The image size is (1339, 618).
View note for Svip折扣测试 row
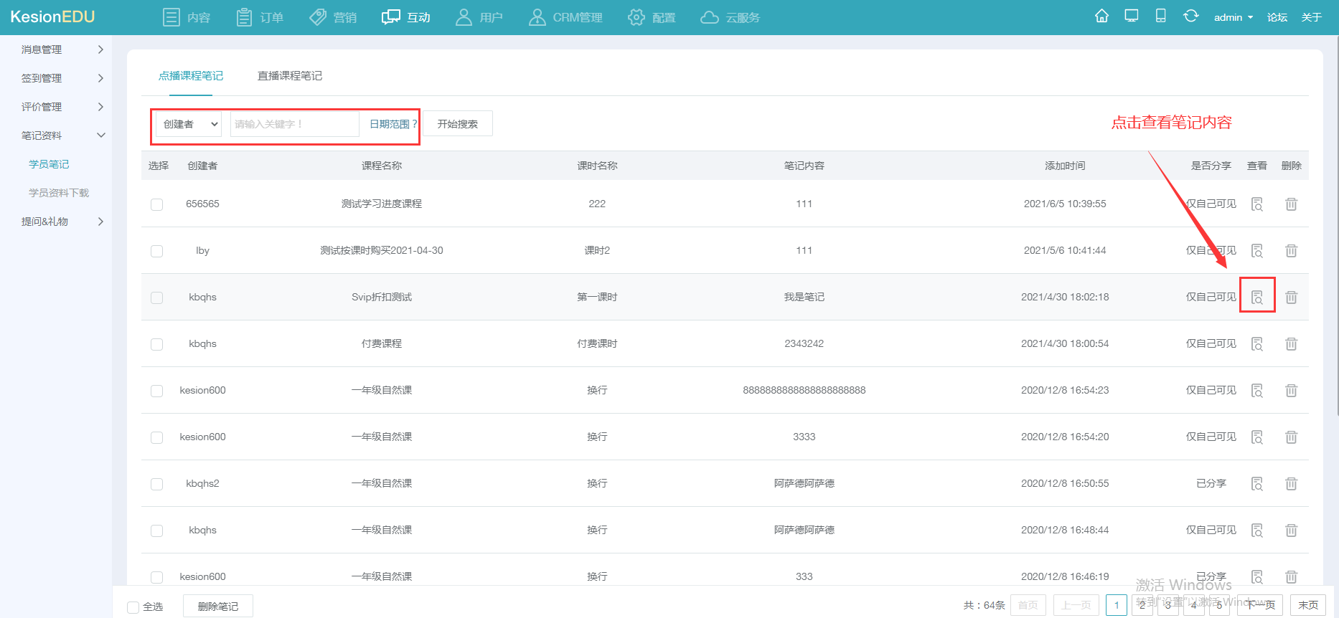point(1257,297)
